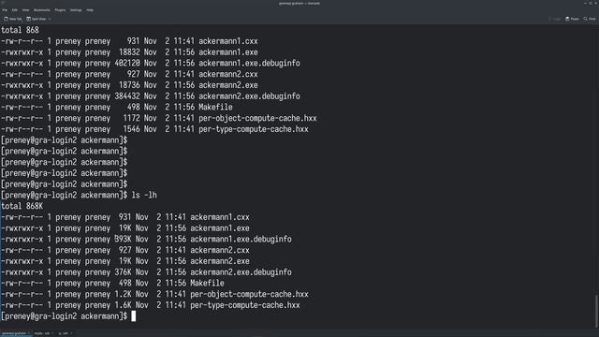Close the third terminal tab
The width and height of the screenshot is (599, 337).
point(71,333)
